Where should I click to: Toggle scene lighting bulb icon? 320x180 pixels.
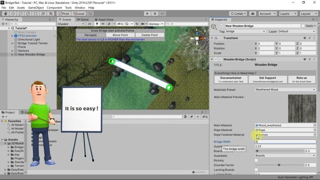[97, 24]
